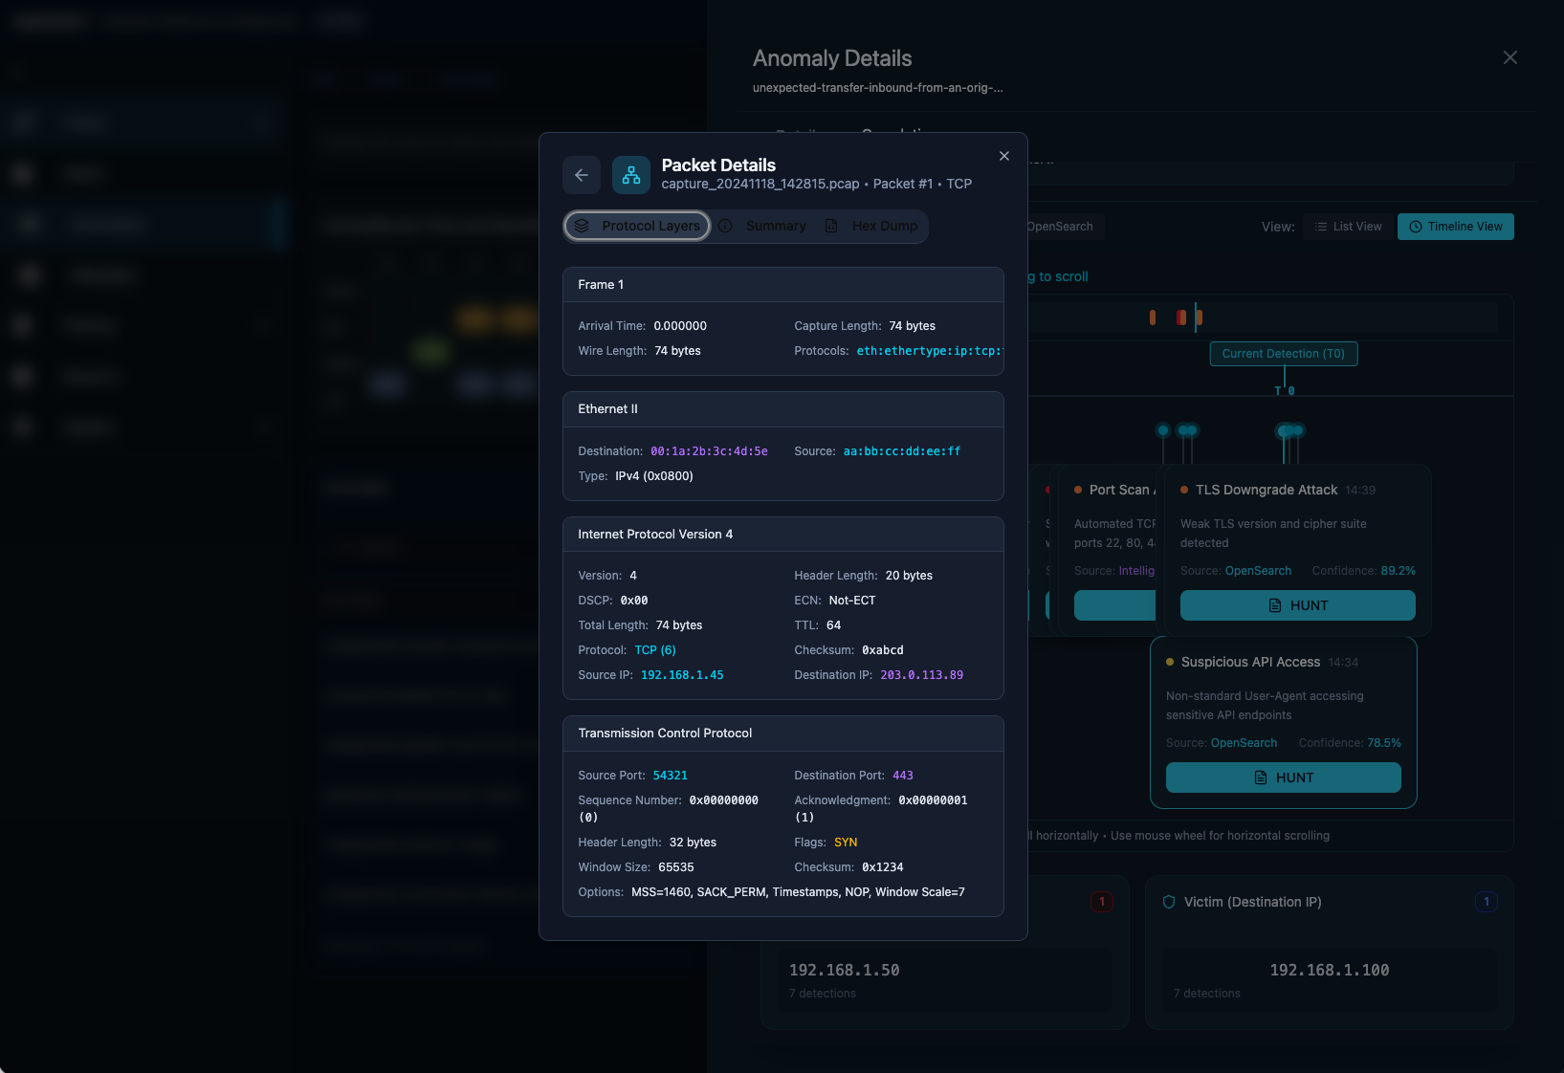Collapse the Transmission Control Protocol section

(782, 734)
